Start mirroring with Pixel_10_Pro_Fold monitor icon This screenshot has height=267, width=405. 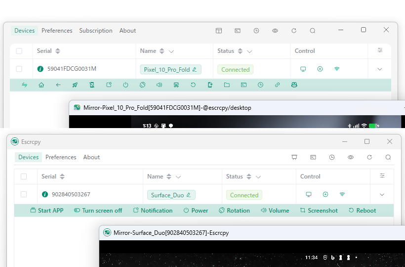click(303, 69)
